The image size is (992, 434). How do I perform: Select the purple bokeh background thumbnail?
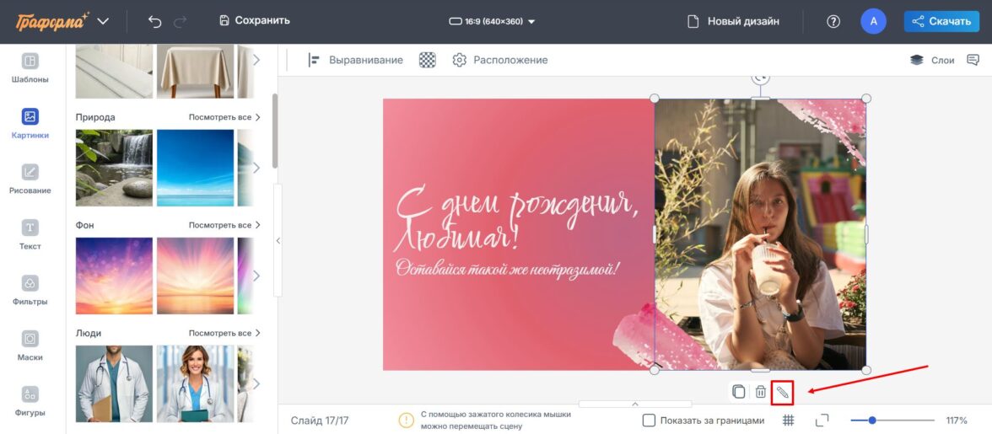point(114,276)
